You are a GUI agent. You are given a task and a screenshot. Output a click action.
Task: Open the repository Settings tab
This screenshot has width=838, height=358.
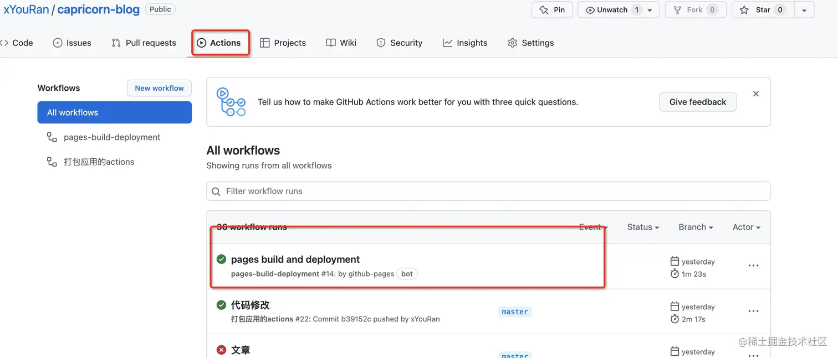pyautogui.click(x=530, y=43)
